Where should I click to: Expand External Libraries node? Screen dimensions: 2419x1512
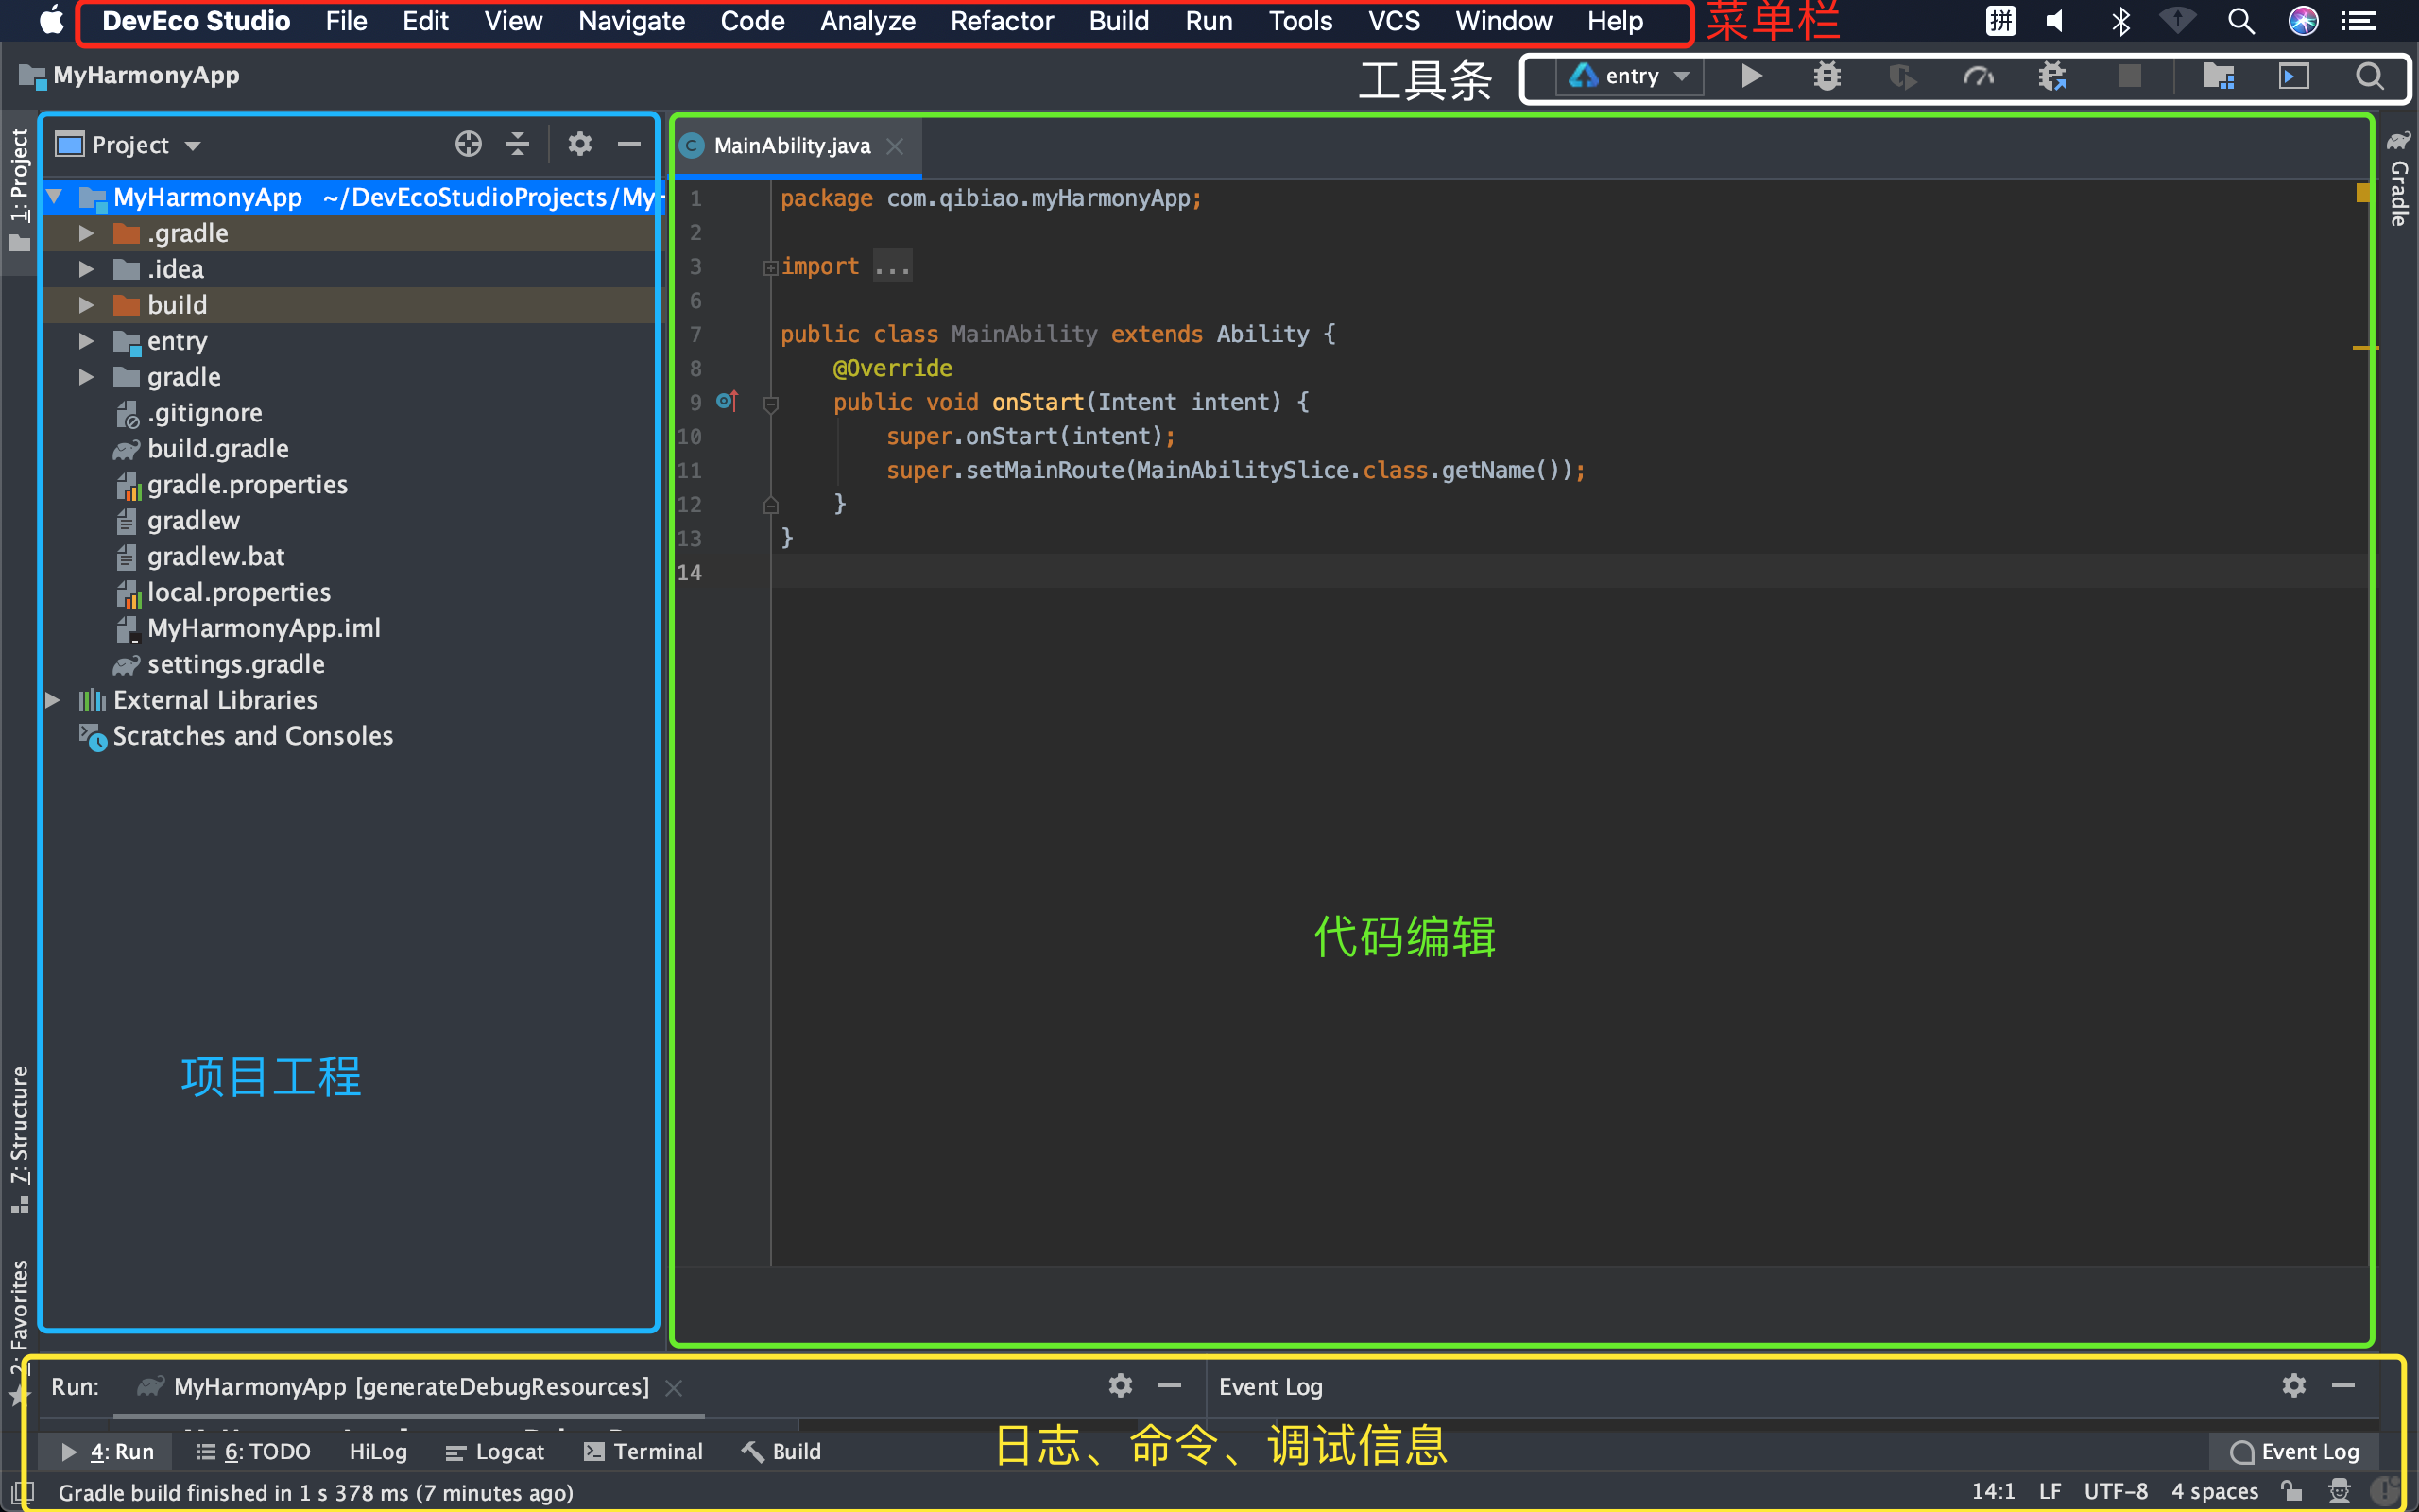[x=53, y=700]
